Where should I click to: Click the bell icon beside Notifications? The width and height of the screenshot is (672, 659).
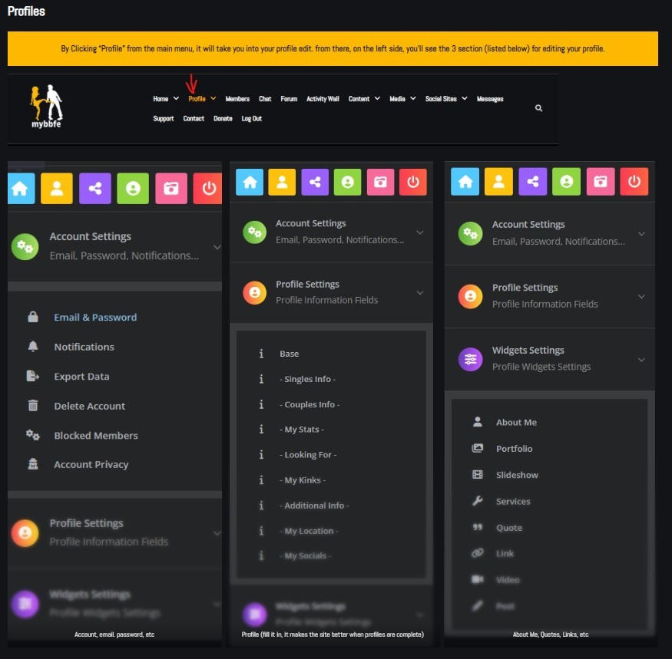coord(33,347)
